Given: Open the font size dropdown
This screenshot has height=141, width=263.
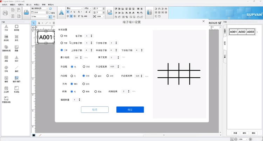Looking at the screenshot, I should click(88, 8).
